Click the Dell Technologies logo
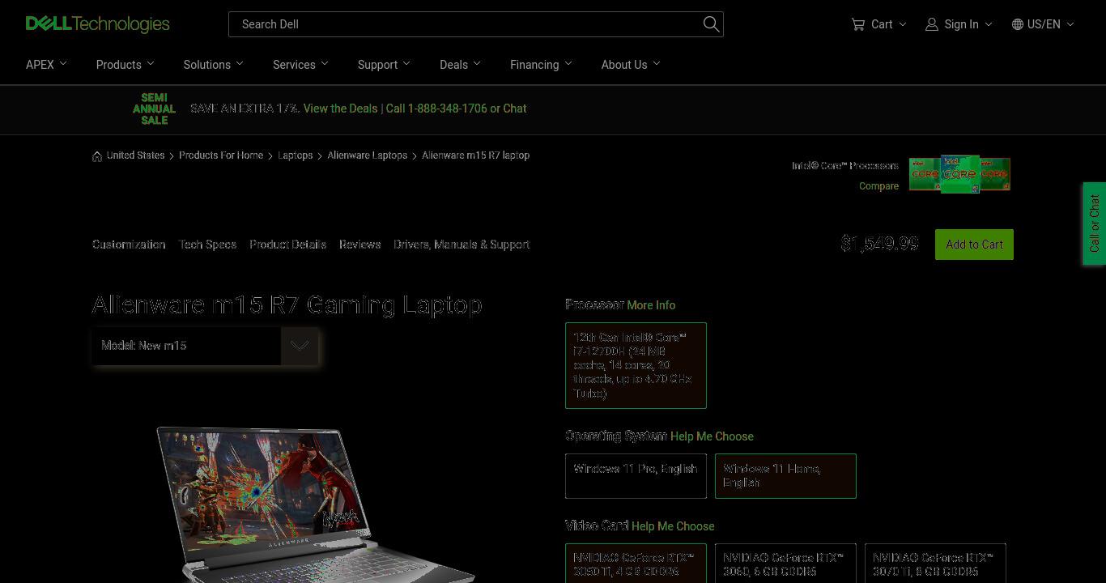Viewport: 1106px width, 583px height. tap(97, 24)
